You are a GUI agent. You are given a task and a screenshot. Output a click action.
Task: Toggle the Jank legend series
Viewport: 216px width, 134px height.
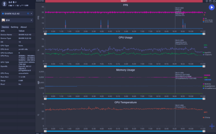[208, 20]
